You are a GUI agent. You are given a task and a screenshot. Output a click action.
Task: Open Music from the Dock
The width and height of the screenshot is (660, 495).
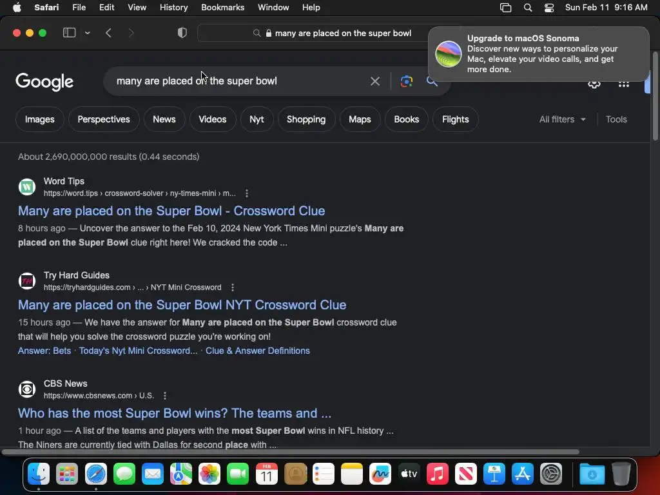click(x=438, y=474)
